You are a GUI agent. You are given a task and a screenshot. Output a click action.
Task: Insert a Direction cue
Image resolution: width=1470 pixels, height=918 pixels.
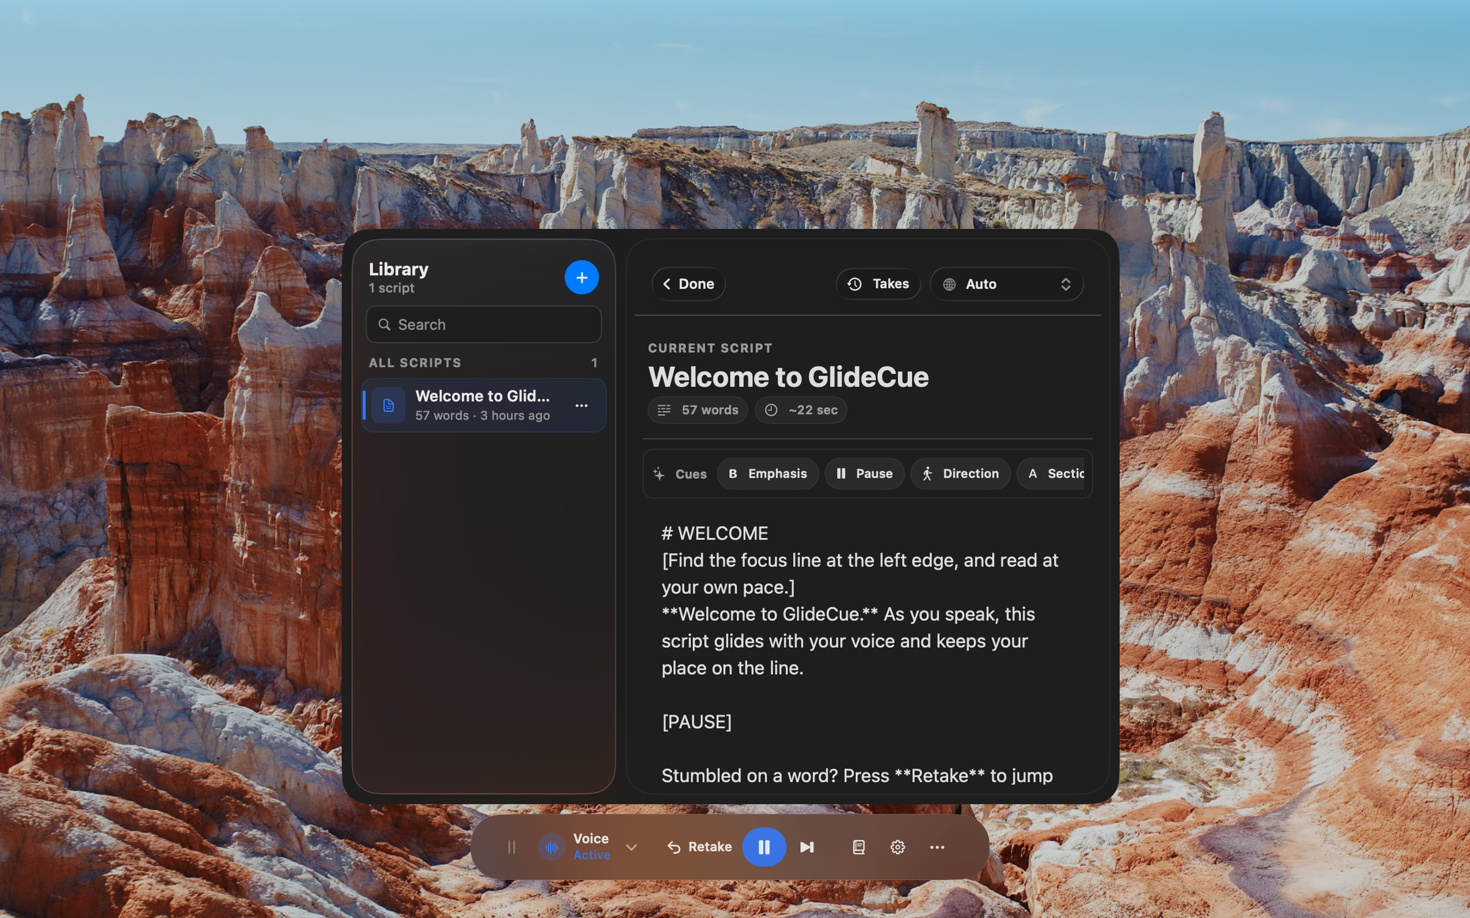tap(961, 474)
